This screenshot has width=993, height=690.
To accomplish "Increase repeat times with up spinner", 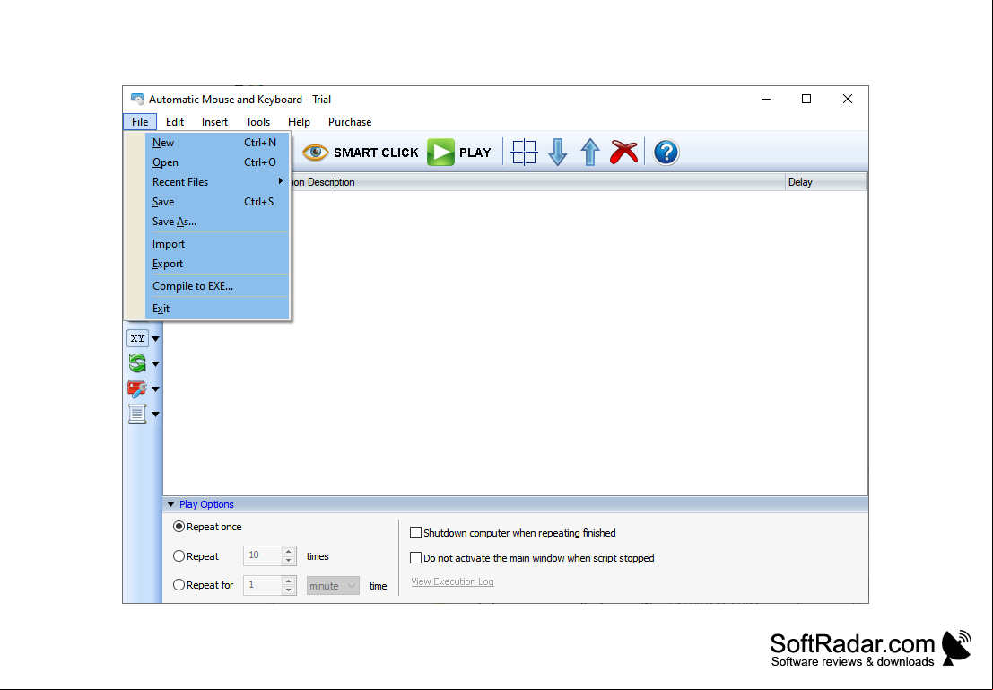I will 288,551.
